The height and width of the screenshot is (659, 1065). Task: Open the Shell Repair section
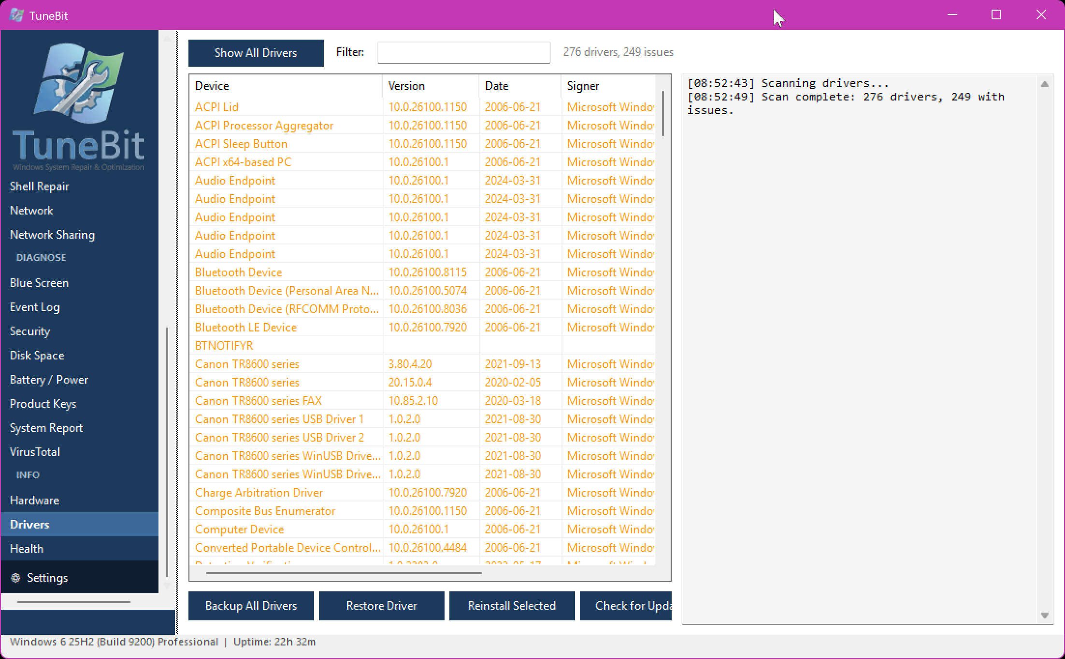pos(80,186)
